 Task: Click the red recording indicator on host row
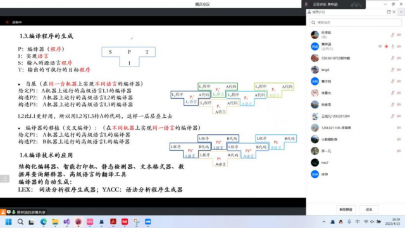387,46
